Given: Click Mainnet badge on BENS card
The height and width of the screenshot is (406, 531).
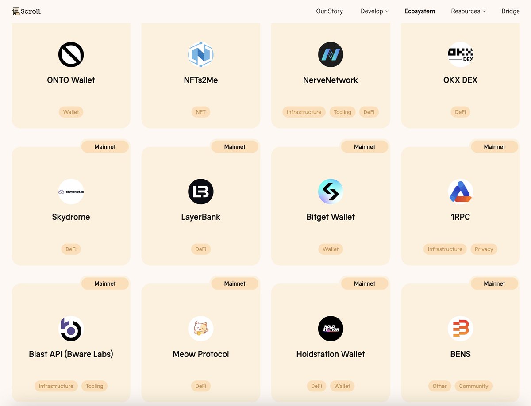Looking at the screenshot, I should click(x=494, y=284).
